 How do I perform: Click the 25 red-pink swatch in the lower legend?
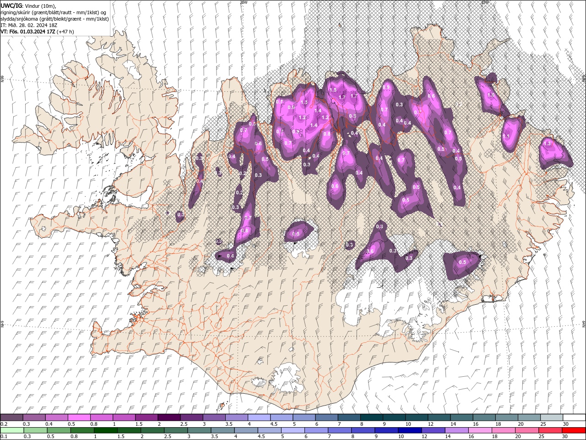[550, 430]
